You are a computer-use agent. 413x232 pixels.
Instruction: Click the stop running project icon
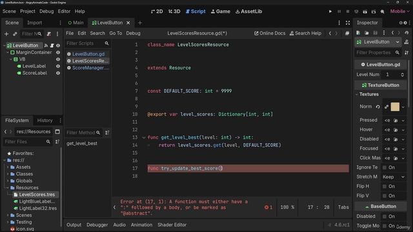348,12
